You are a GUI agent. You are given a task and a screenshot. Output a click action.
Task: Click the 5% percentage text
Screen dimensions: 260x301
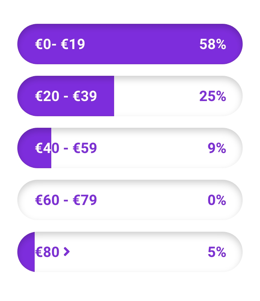[x=217, y=252]
